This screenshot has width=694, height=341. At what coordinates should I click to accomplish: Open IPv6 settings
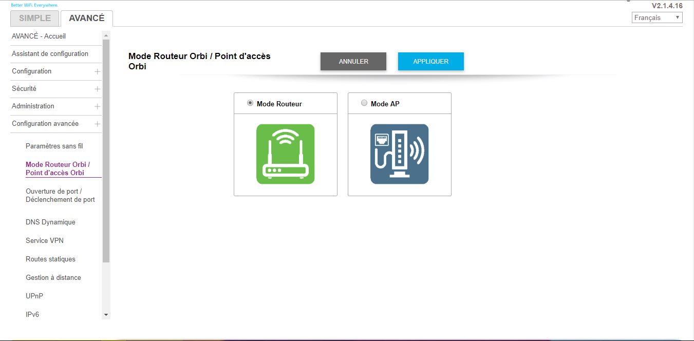click(x=32, y=314)
